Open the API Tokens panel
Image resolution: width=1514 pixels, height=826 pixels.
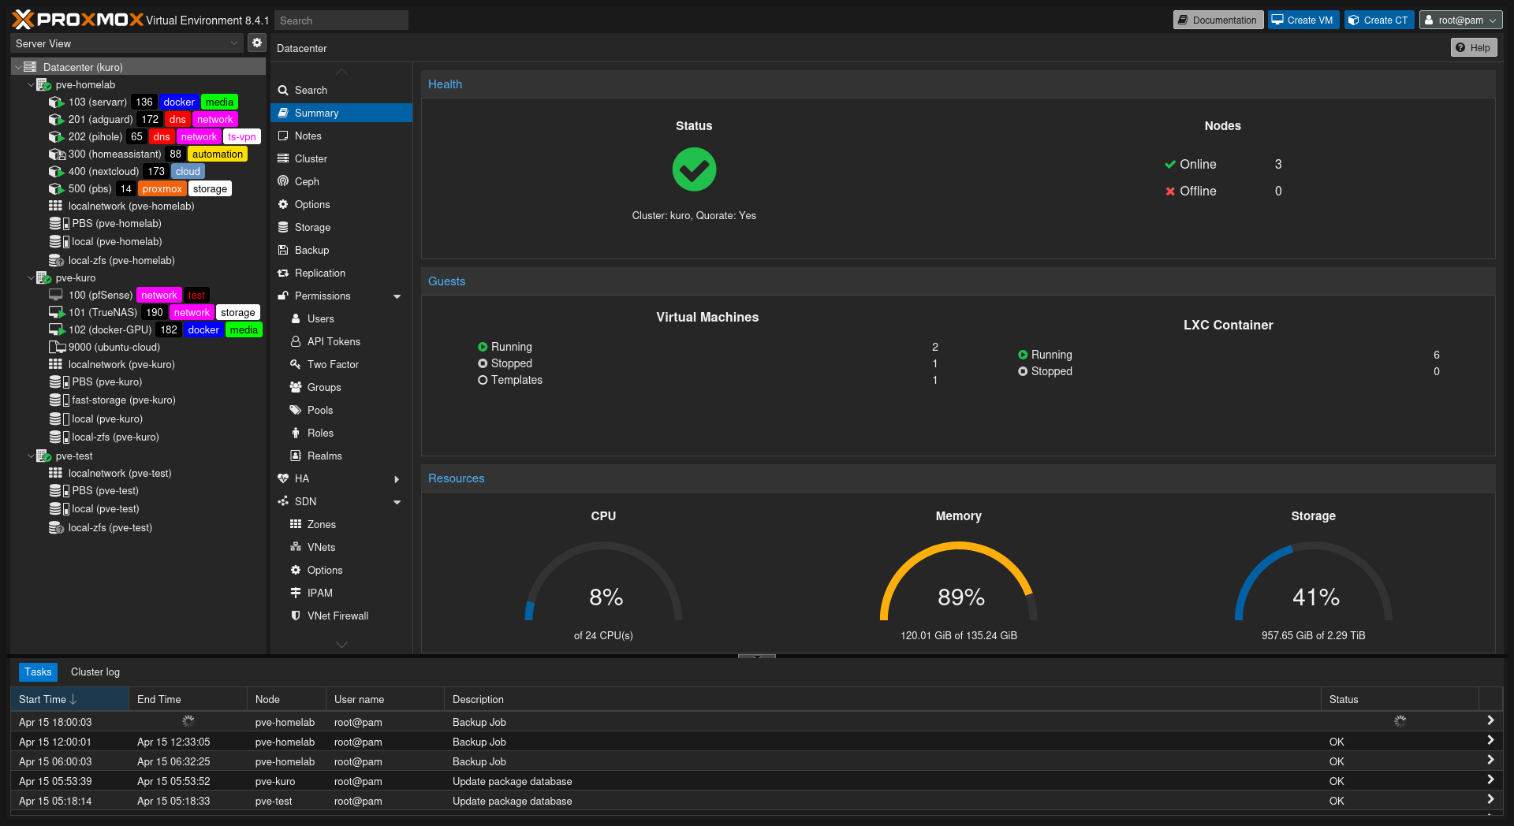pyautogui.click(x=334, y=341)
